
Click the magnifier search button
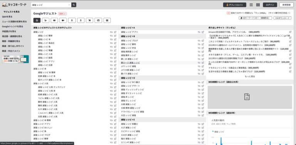click(x=74, y=5)
